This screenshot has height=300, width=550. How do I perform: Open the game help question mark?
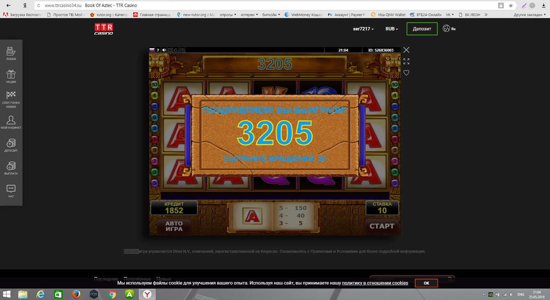158,50
